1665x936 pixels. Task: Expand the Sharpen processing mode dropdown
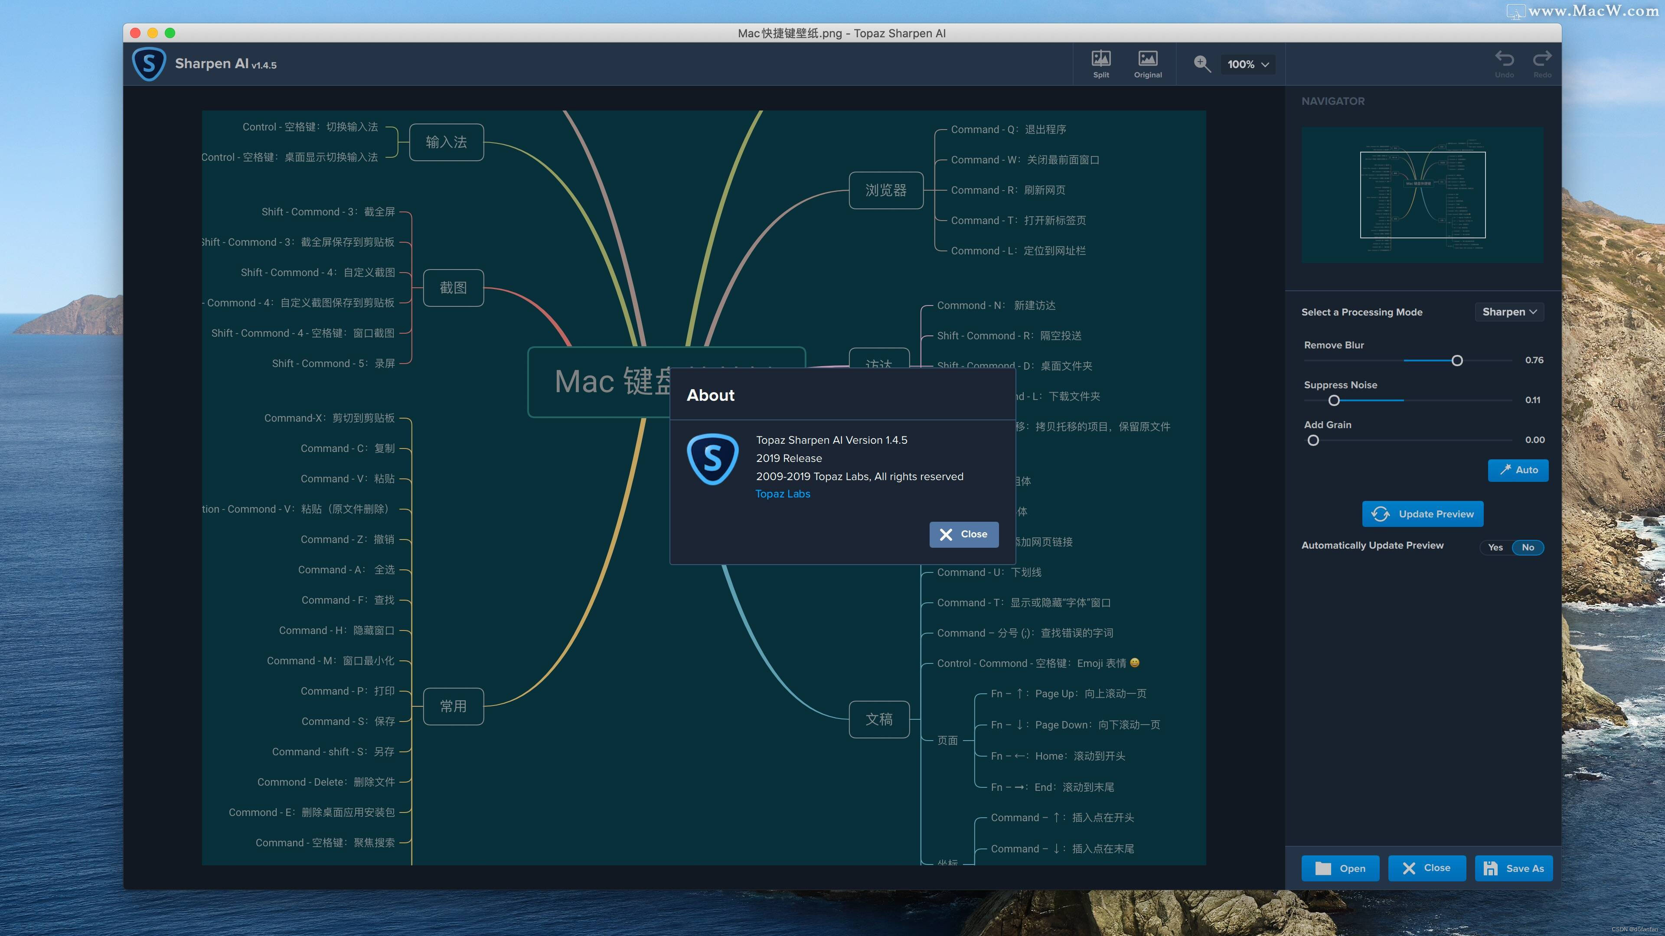tap(1509, 312)
